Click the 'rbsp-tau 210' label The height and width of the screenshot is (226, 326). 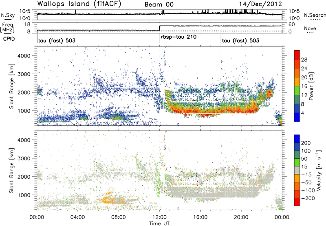point(178,37)
